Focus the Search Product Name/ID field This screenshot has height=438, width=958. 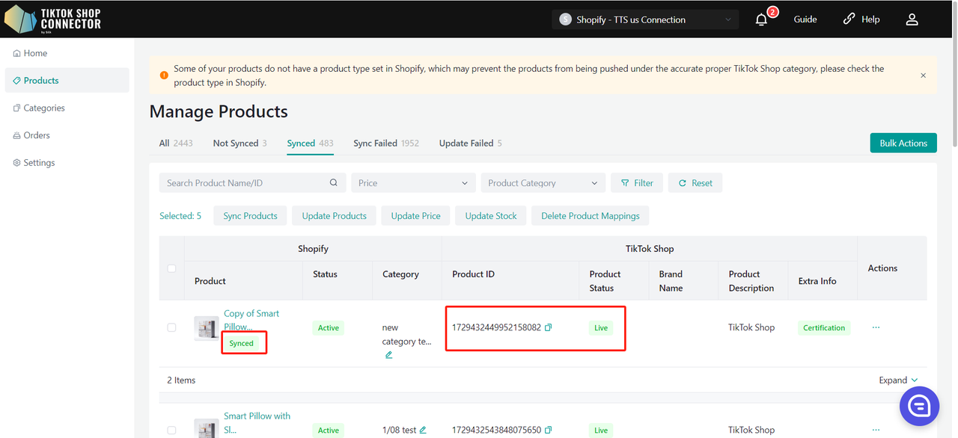243,183
